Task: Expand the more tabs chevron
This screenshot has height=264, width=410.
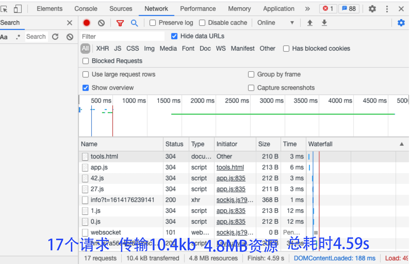Action: 307,9
